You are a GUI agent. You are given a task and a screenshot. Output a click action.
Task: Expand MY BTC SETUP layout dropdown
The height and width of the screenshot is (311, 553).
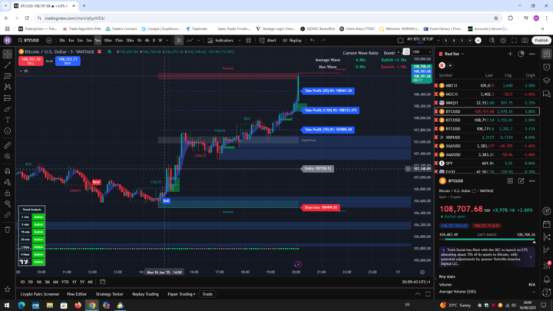[438, 41]
